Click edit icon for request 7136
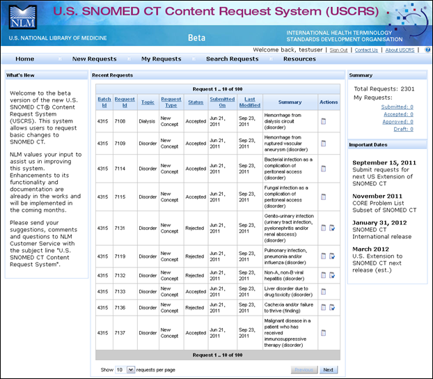Image resolution: width=433 pixels, height=379 pixels. point(332,307)
